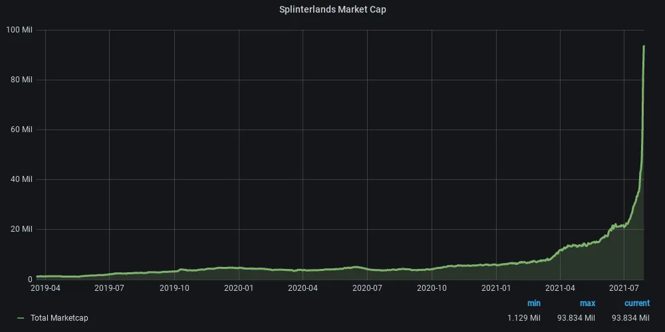Click the 2021-07 x-axis label
The width and height of the screenshot is (665, 332).
click(624, 288)
